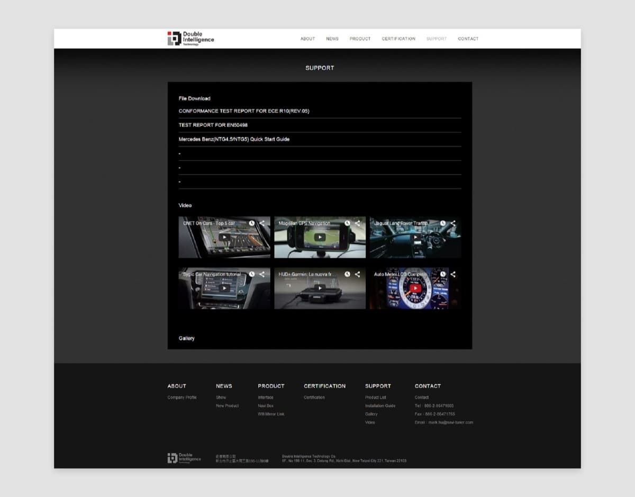Share the Sygic Car Navigation video
Screen dimensions: 635x497
(x=262, y=274)
